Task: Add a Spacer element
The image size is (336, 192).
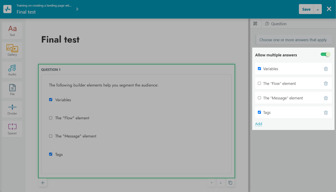Action: [x=12, y=129]
